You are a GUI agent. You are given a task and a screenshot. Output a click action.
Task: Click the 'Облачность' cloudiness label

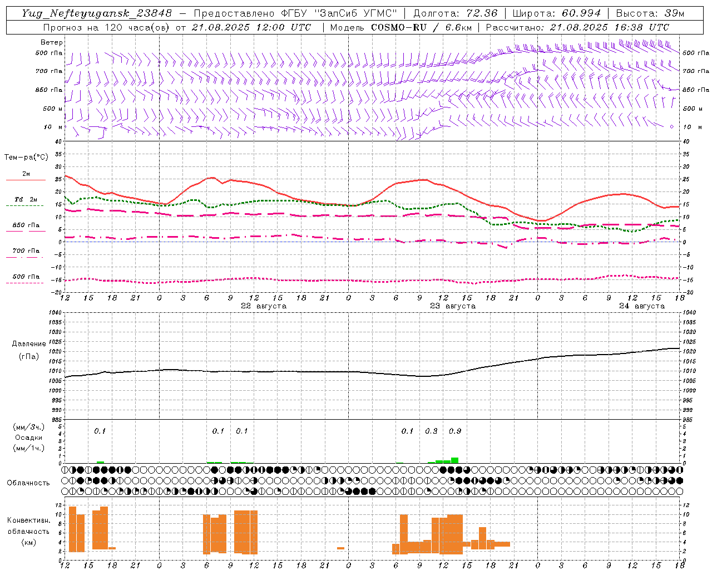[x=28, y=483]
